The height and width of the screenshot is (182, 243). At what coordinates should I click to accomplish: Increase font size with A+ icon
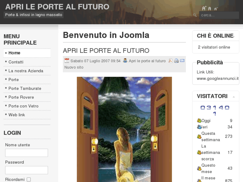click(x=204, y=8)
